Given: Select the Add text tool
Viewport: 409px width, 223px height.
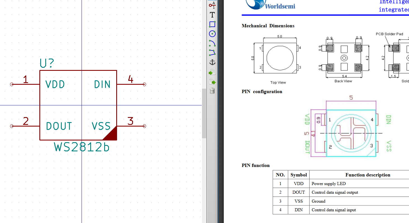Looking at the screenshot, I should 212,15.
